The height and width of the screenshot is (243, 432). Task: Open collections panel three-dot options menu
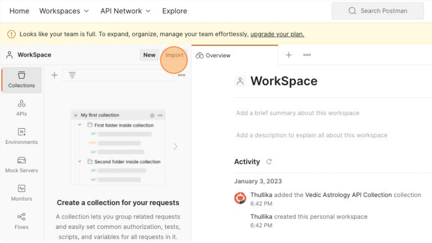tap(181, 75)
